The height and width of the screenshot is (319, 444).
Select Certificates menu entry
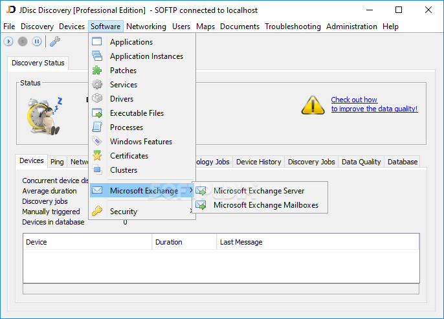coord(142,156)
